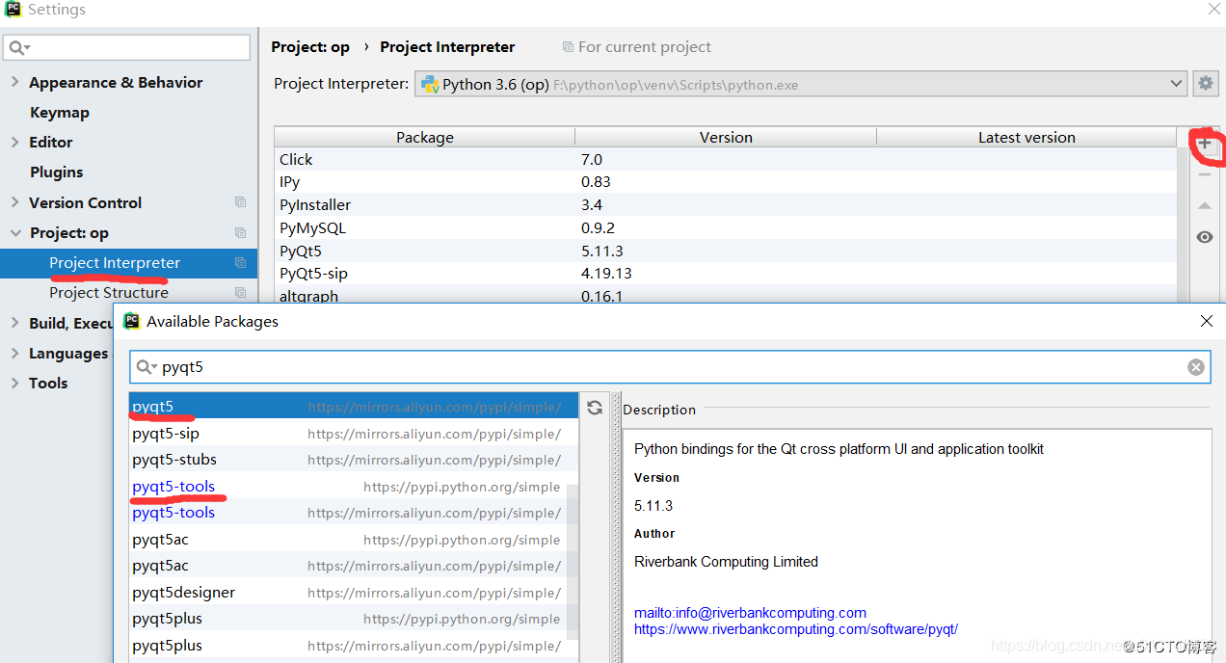The image size is (1226, 663).
Task: Click the PyCharm icon in Available Packages title
Action: coord(131,321)
